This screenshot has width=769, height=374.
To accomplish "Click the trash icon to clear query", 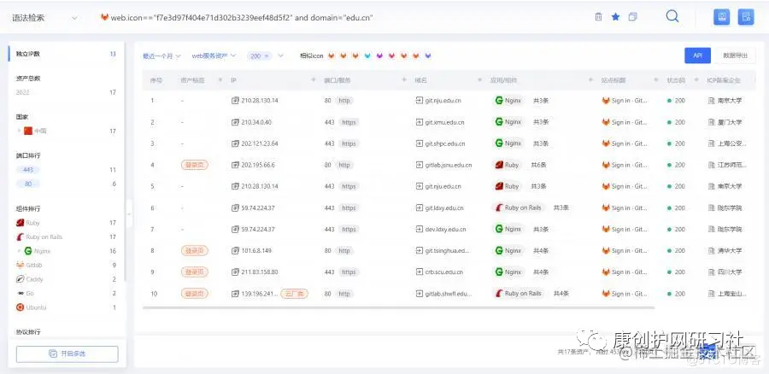I will pos(598,17).
